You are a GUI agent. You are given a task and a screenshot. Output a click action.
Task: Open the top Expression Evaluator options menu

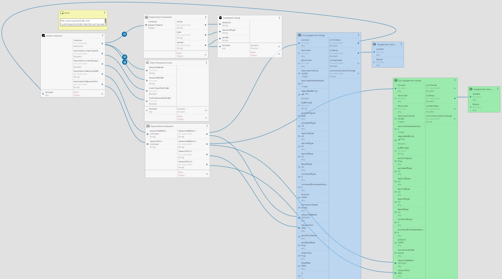click(x=206, y=17)
